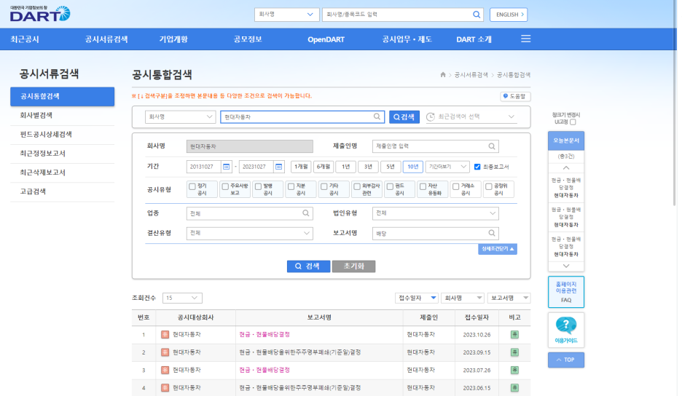
Task: Click magnifier icon in 보고서명 field
Action: point(492,234)
